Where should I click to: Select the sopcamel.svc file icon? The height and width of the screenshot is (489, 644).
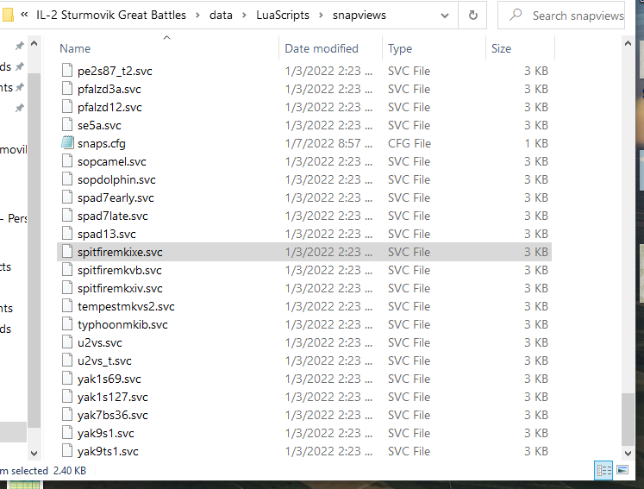67,160
